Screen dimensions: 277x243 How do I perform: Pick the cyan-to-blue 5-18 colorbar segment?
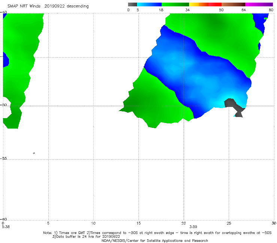[x=149, y=4]
